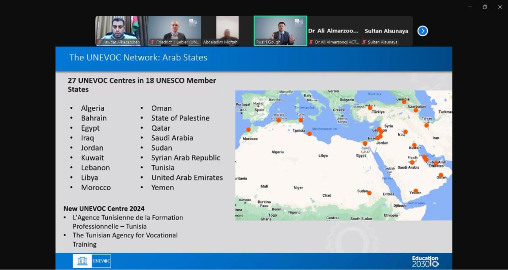Click the Education 2030 logo
The image size is (508, 270).
tap(425, 261)
